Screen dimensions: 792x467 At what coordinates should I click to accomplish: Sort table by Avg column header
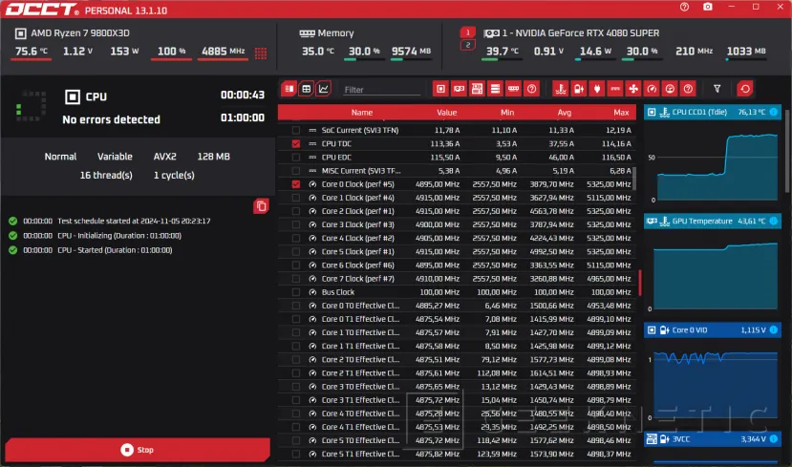coord(565,113)
